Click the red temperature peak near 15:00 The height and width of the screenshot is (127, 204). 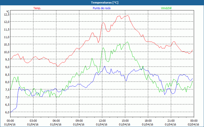tap(128, 15)
